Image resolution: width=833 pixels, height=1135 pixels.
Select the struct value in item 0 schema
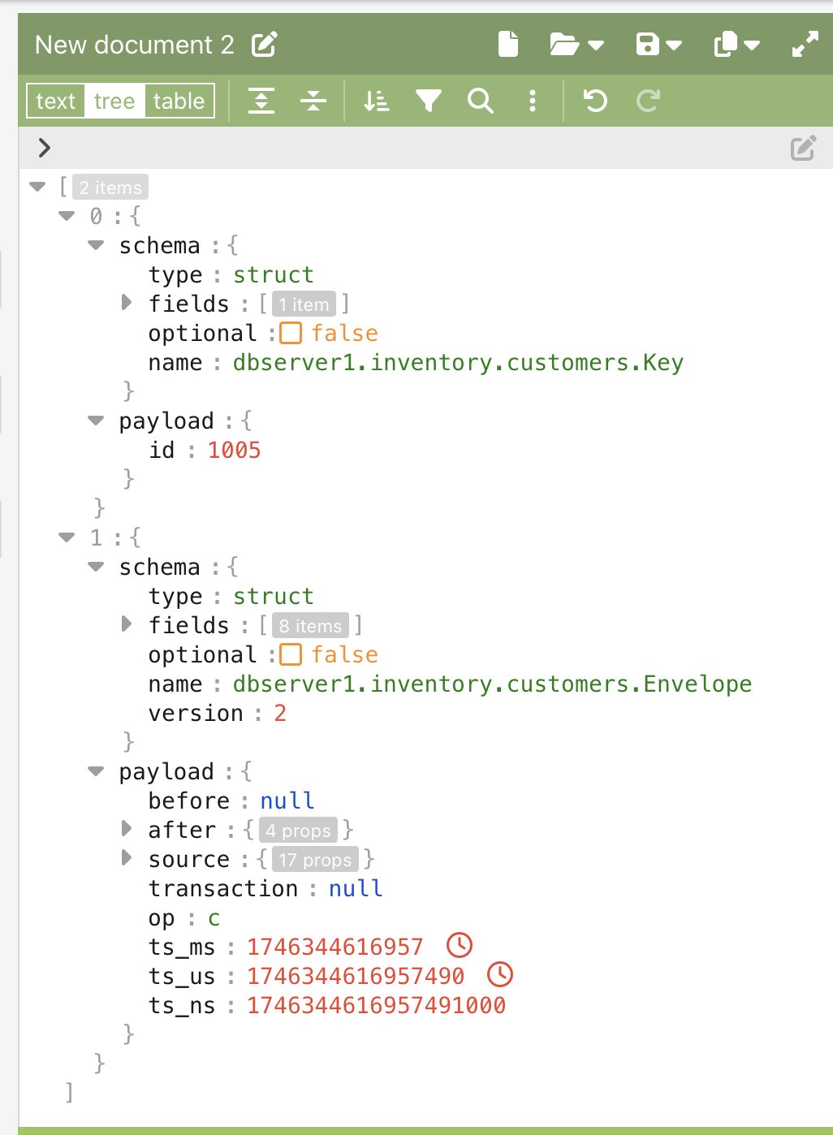tap(274, 274)
